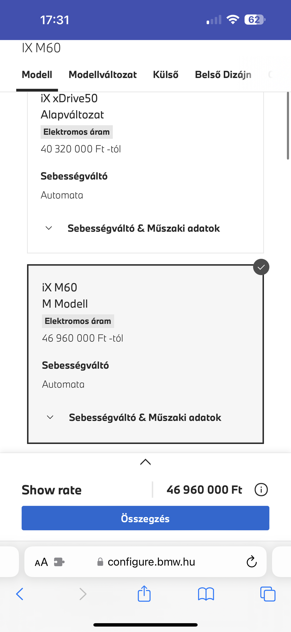Tap the configure.bmw.hu address field
This screenshot has width=291, height=632.
click(151, 562)
